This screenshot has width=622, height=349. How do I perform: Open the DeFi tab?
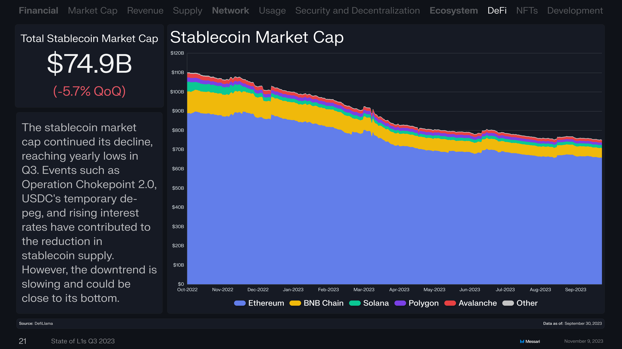497,11
